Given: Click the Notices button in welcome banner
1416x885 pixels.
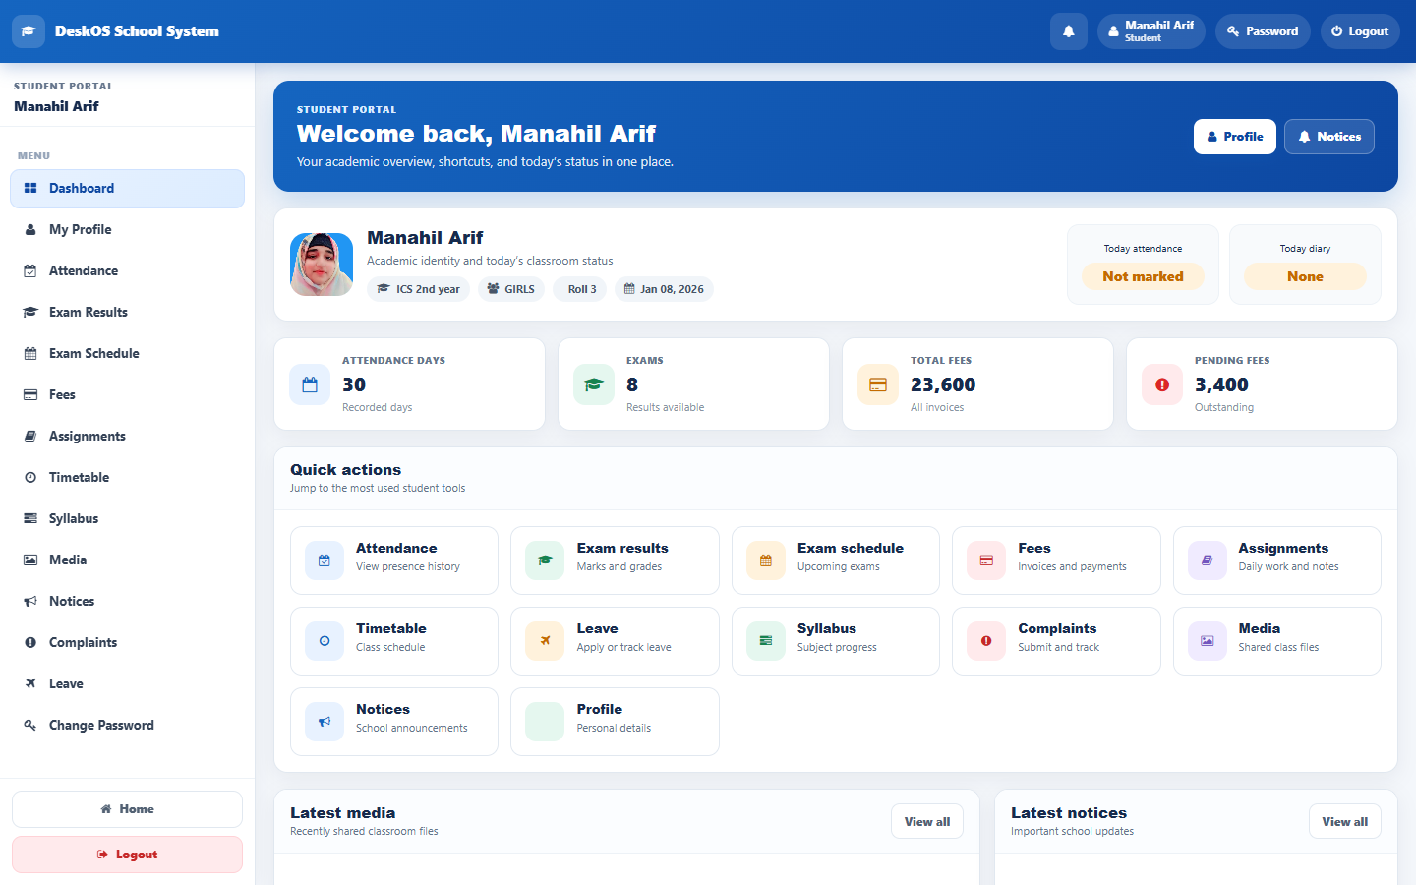Looking at the screenshot, I should (1329, 137).
